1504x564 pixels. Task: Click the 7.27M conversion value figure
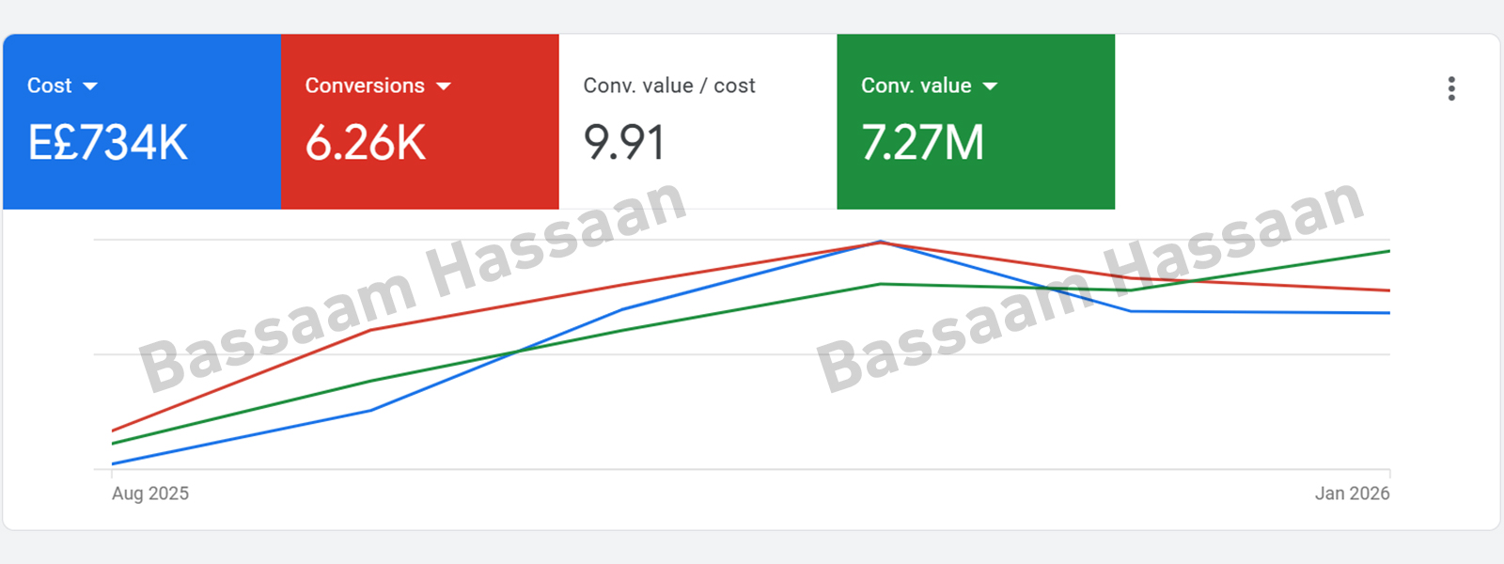point(922,143)
